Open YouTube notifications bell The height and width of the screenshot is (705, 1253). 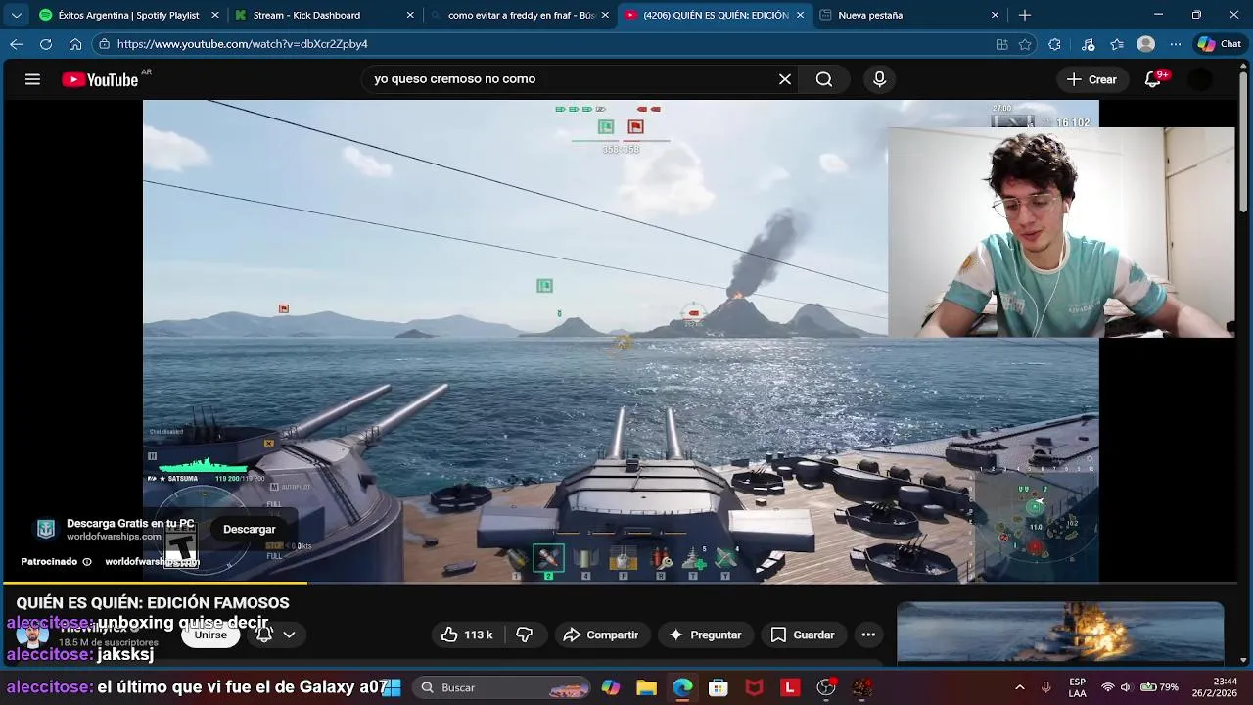(1153, 79)
